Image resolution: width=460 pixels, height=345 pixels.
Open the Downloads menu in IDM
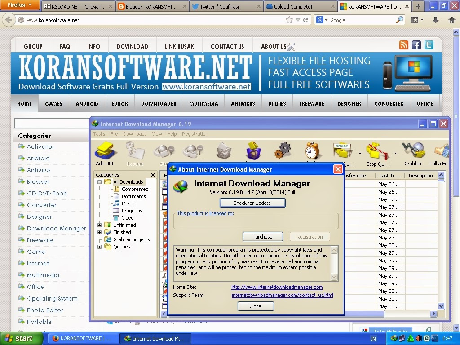pos(135,134)
